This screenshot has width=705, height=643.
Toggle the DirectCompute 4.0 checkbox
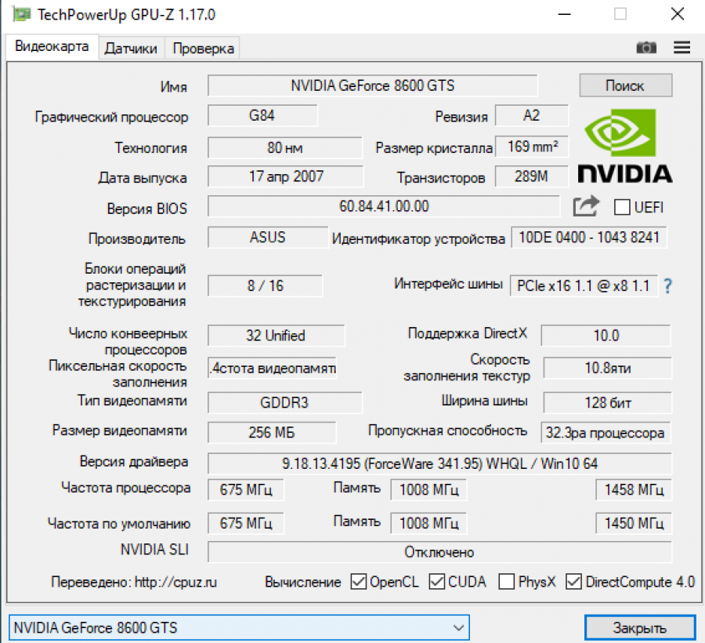click(x=573, y=582)
